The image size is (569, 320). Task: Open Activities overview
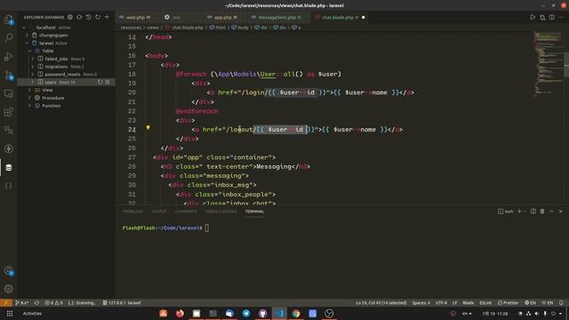coord(32,314)
